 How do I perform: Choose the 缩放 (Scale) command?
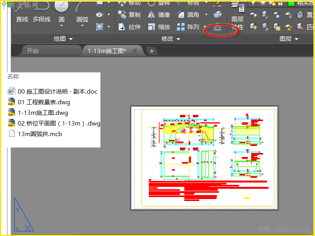(159, 27)
